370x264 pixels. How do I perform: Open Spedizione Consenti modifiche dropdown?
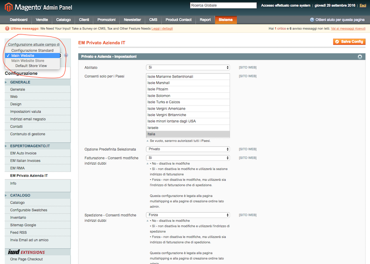click(x=188, y=215)
